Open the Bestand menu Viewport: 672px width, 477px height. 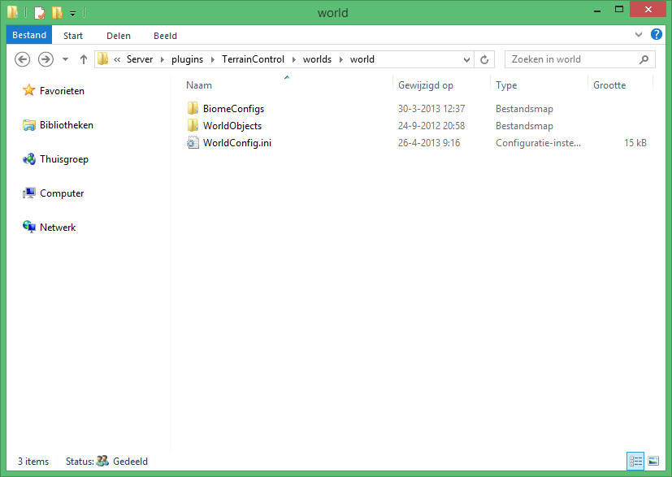point(28,35)
